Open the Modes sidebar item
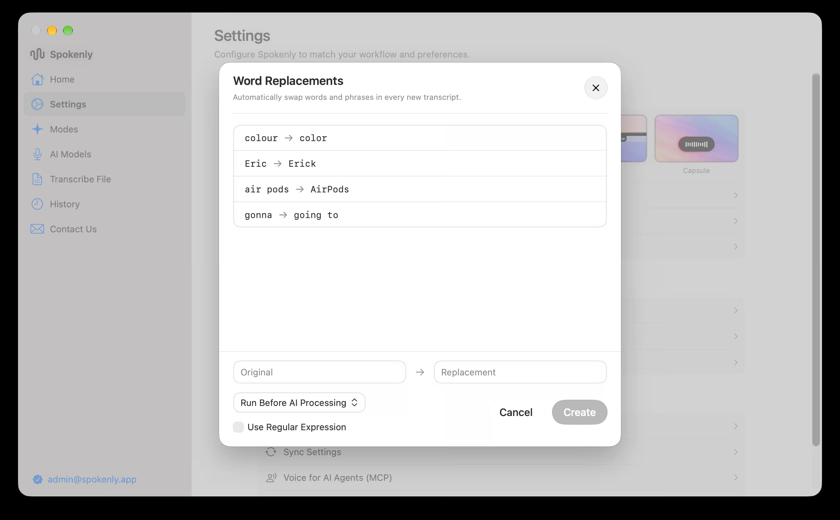 (105, 129)
